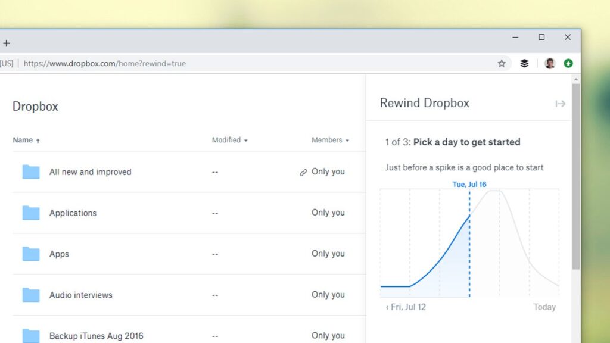
Task: Click the Applications folder icon
Action: 31,213
